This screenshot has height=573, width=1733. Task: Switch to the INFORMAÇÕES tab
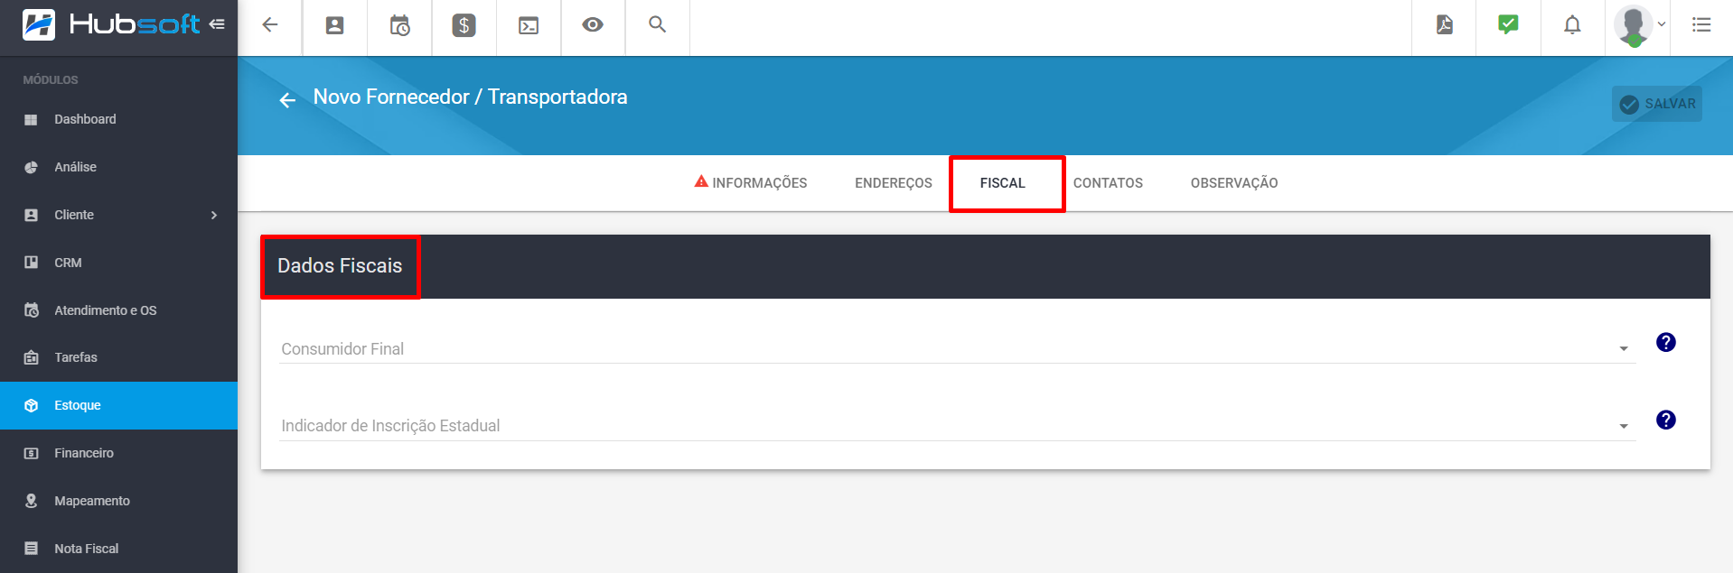pos(751,183)
